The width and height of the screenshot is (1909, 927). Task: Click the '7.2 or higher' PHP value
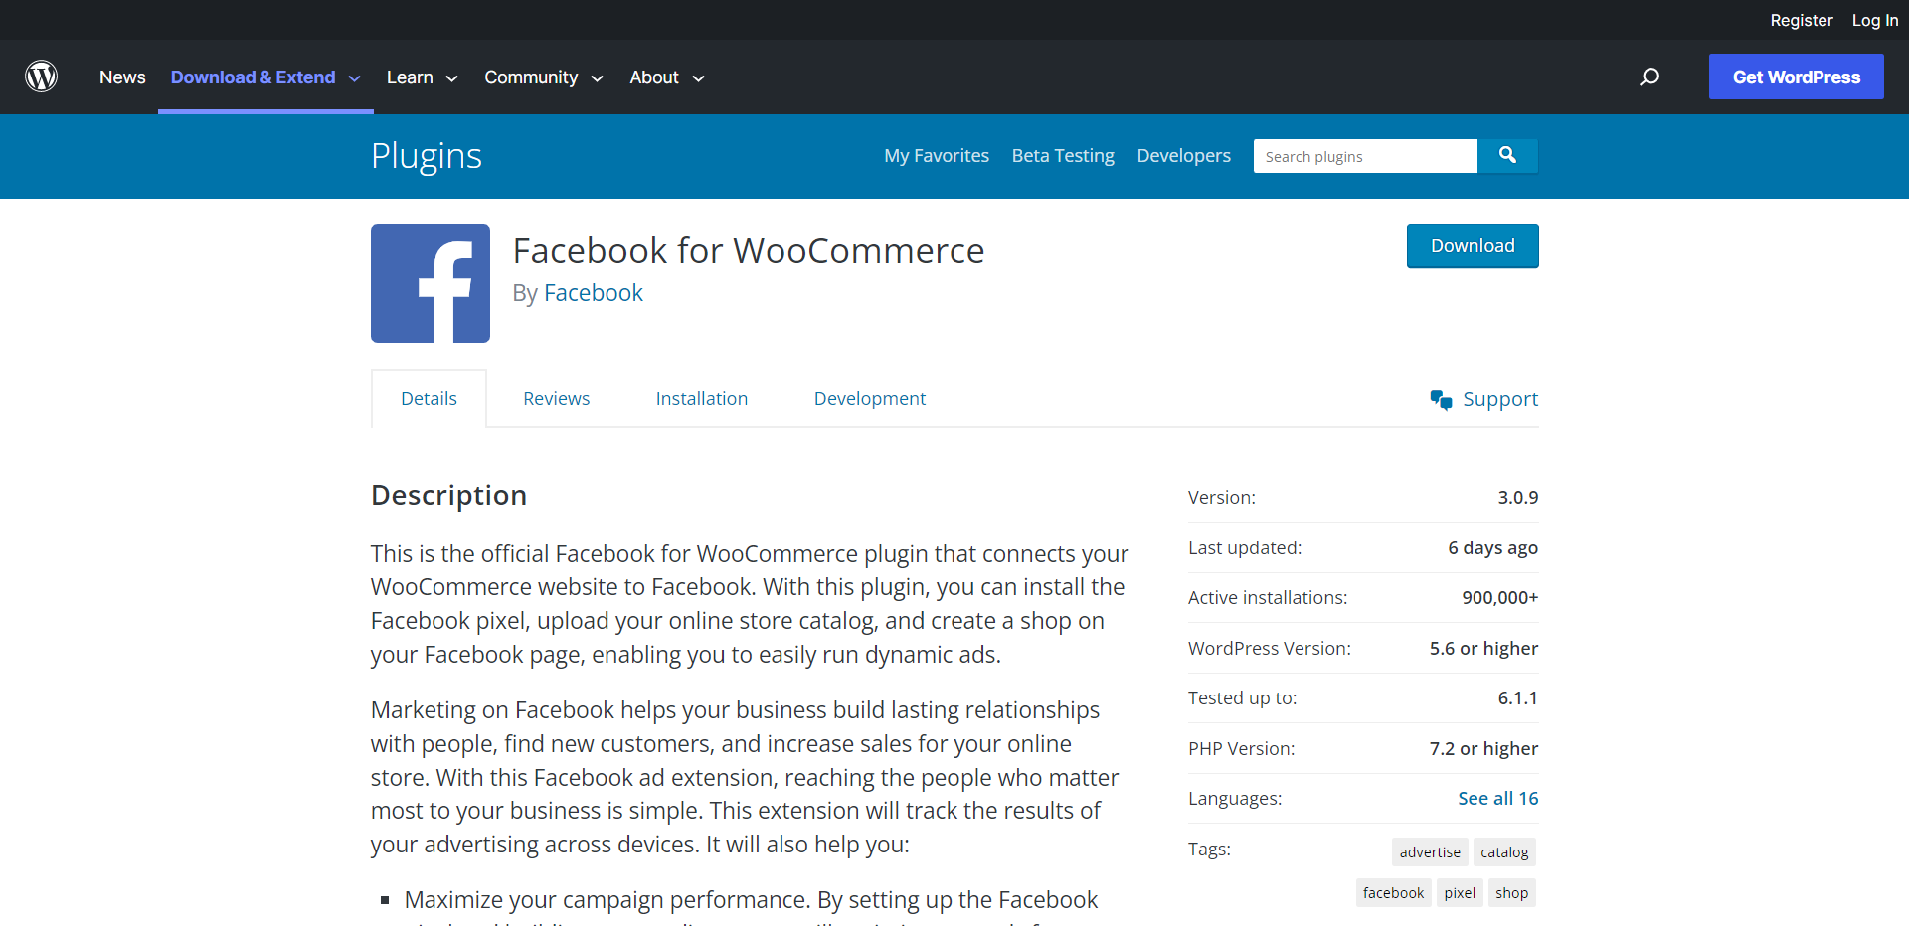[x=1483, y=748]
